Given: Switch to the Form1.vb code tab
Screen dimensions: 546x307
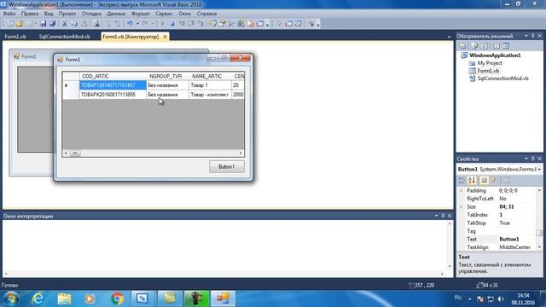Looking at the screenshot, I should (x=15, y=37).
